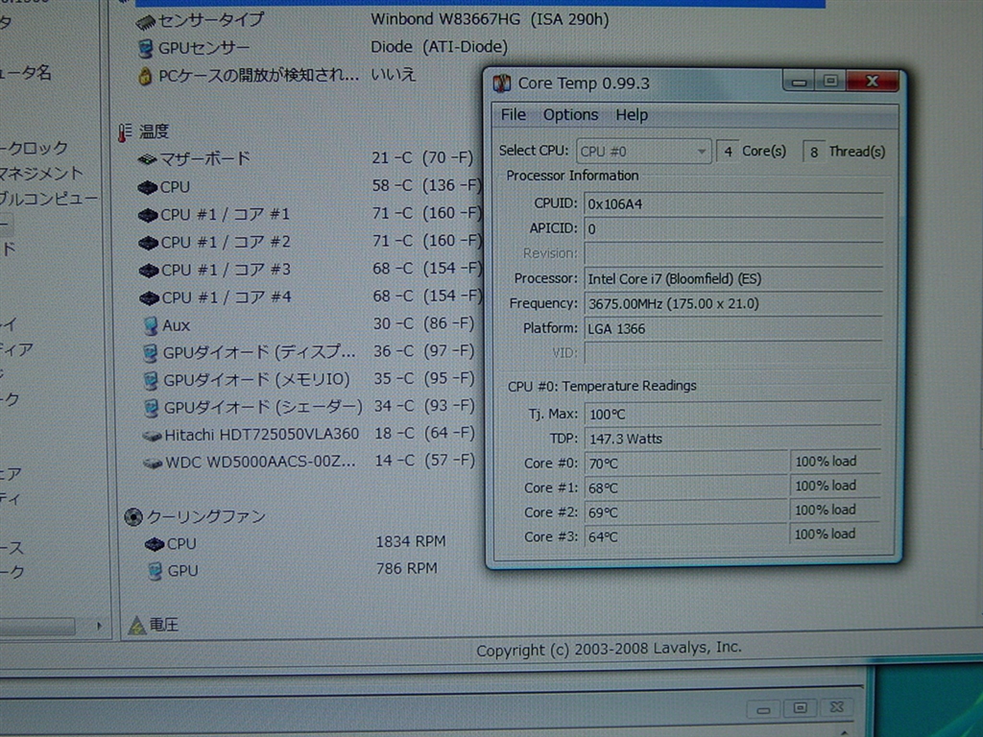Image resolution: width=983 pixels, height=737 pixels.
Task: Click the 100% load cell for Core #0
Action: (x=834, y=462)
